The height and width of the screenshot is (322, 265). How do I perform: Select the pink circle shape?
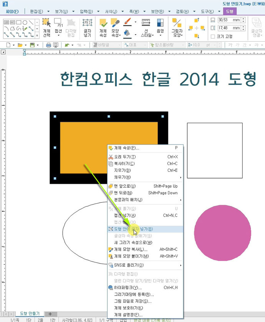223,233
